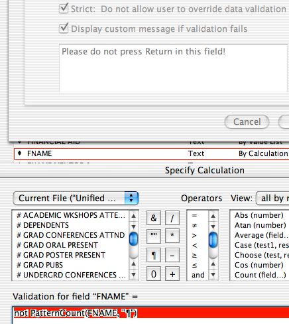
Task: Choose Case function from function list
Action: [x=262, y=245]
